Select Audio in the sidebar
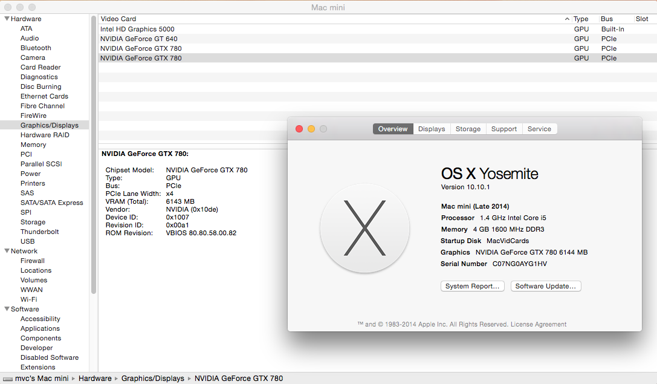Screen dimensions: 657x384 click(30, 38)
